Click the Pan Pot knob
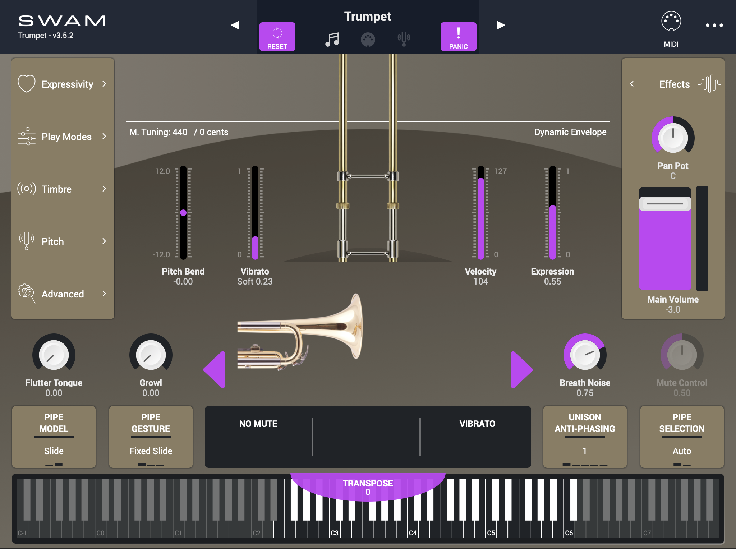The image size is (736, 549). point(673,138)
